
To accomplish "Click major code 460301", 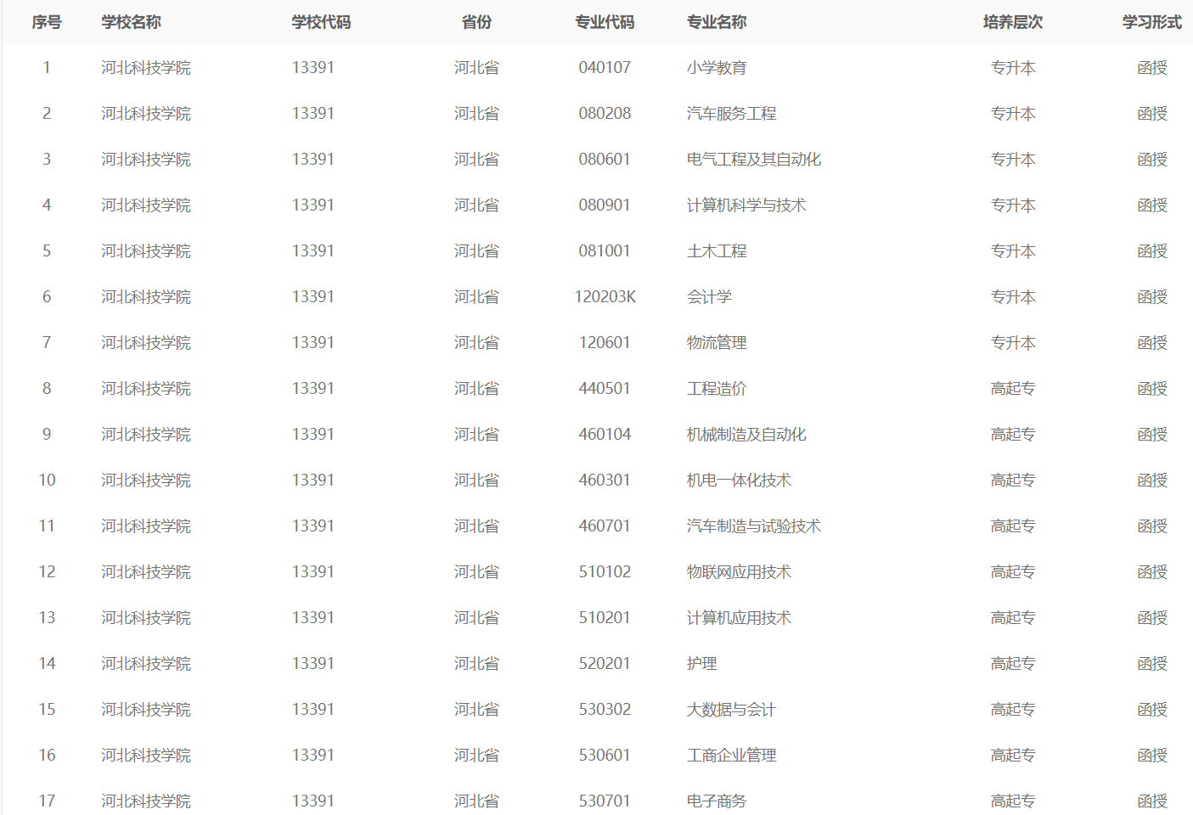I will pyautogui.click(x=605, y=481).
